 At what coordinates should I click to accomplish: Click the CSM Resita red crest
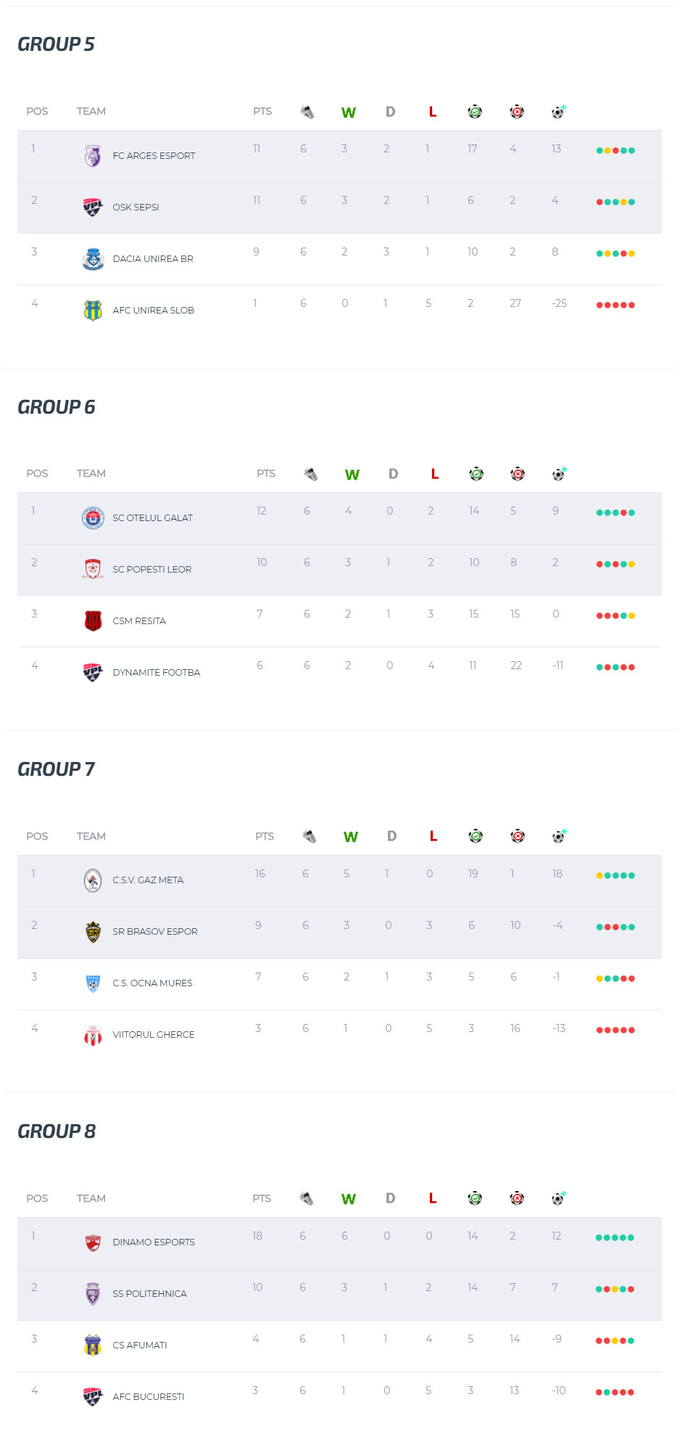tap(93, 621)
